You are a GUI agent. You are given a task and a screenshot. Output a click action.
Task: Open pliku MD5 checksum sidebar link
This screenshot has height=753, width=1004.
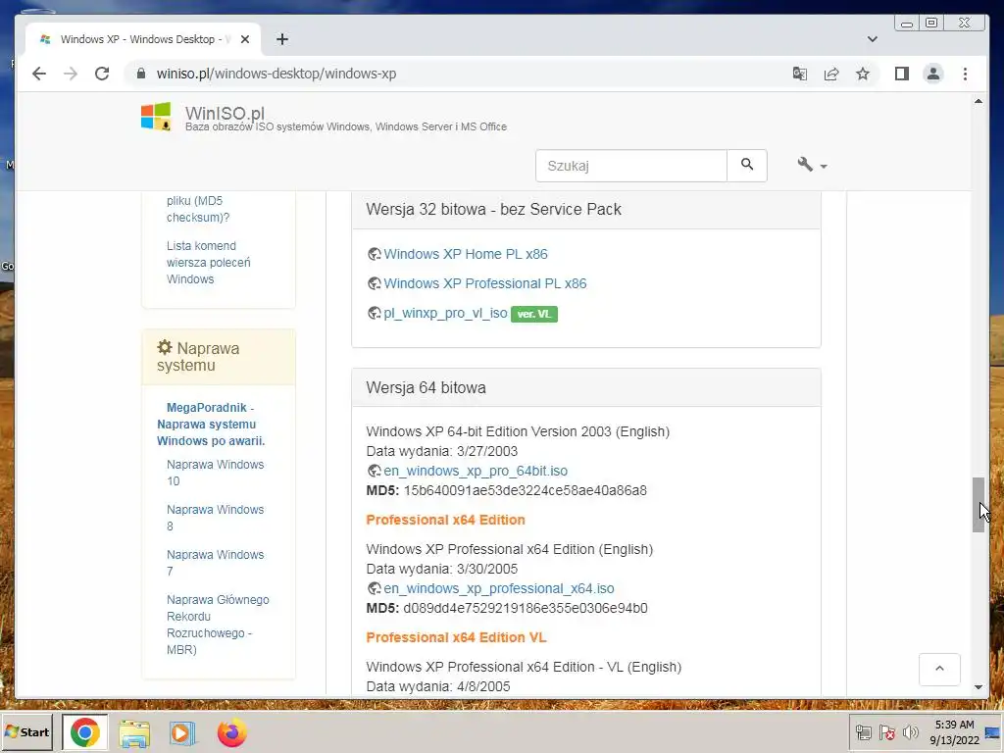point(198,209)
